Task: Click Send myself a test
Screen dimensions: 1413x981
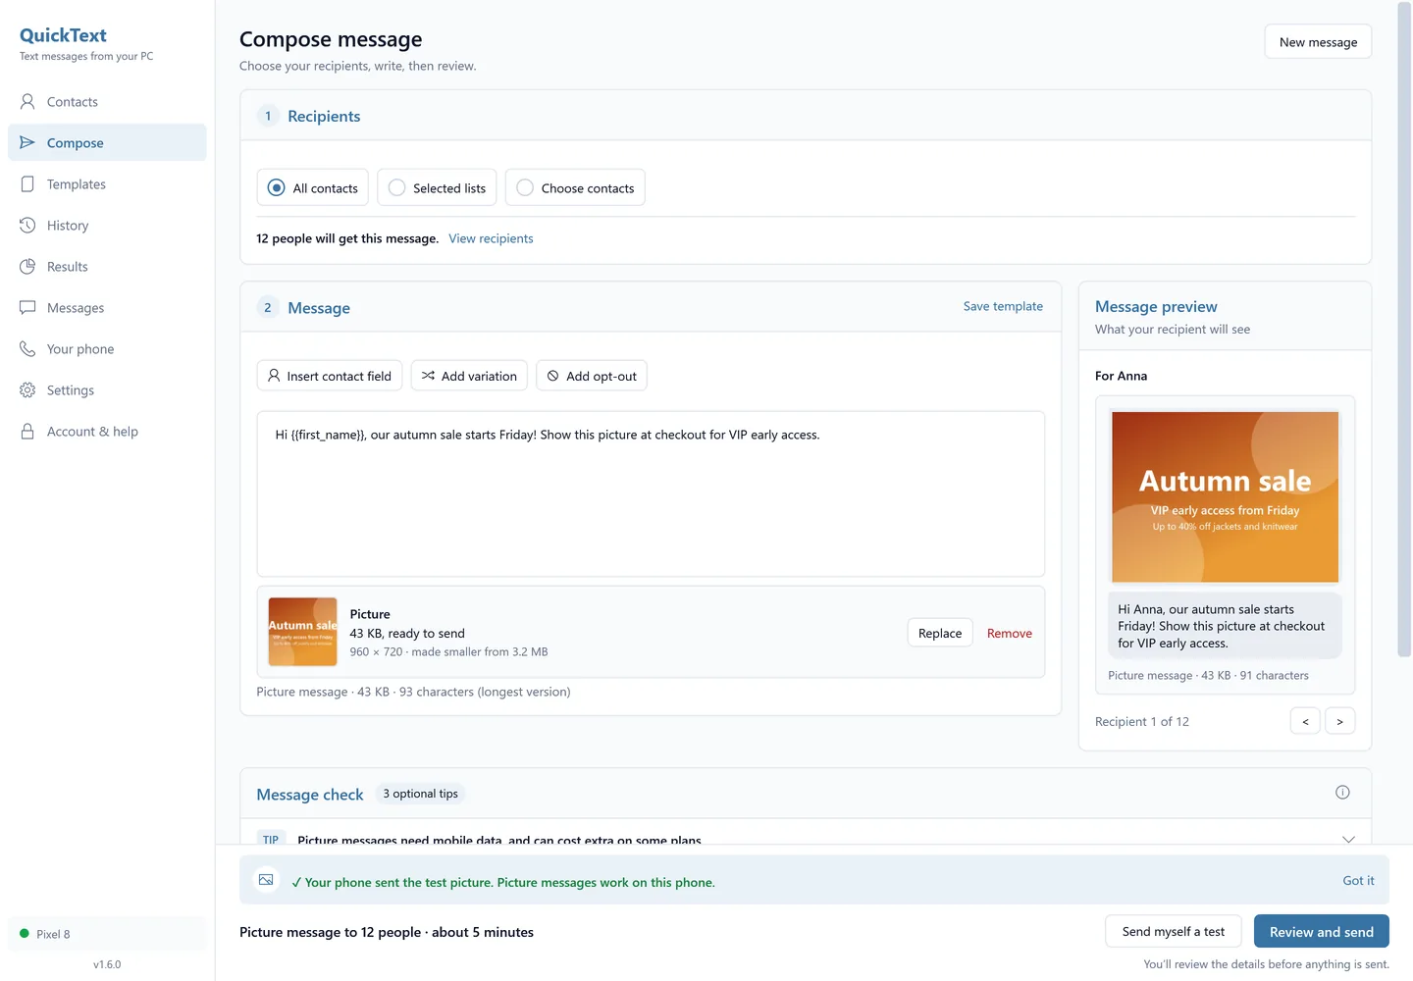Action: (1174, 932)
